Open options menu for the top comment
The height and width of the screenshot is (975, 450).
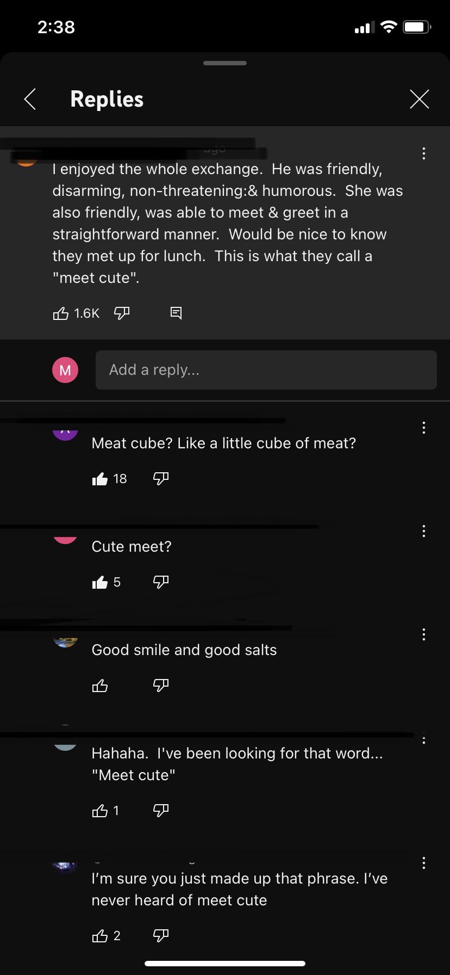click(423, 153)
